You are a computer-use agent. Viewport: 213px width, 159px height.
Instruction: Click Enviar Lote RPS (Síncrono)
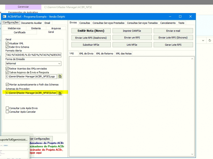point(173,37)
